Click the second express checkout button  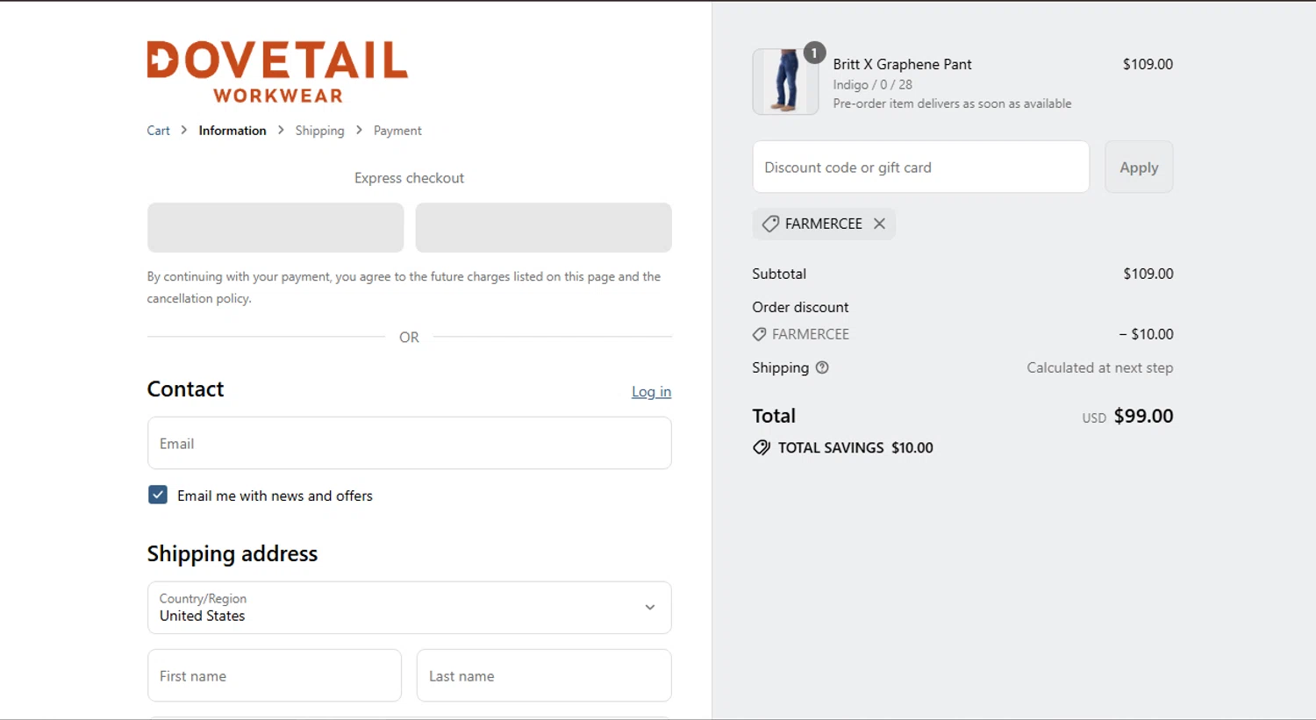[544, 228]
